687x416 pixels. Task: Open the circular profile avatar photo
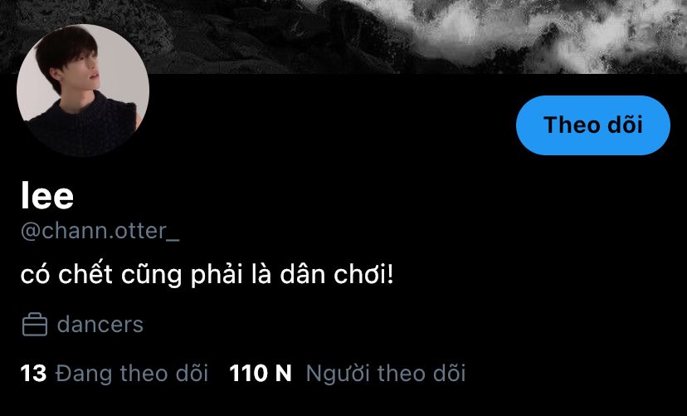coord(83,91)
